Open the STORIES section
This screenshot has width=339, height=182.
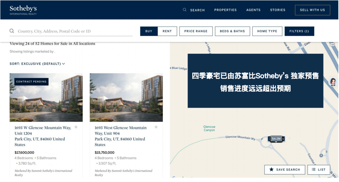(278, 10)
